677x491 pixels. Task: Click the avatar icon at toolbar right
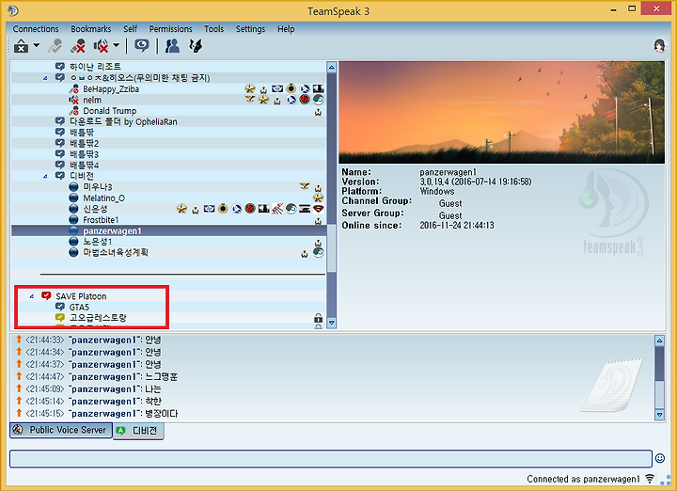660,45
